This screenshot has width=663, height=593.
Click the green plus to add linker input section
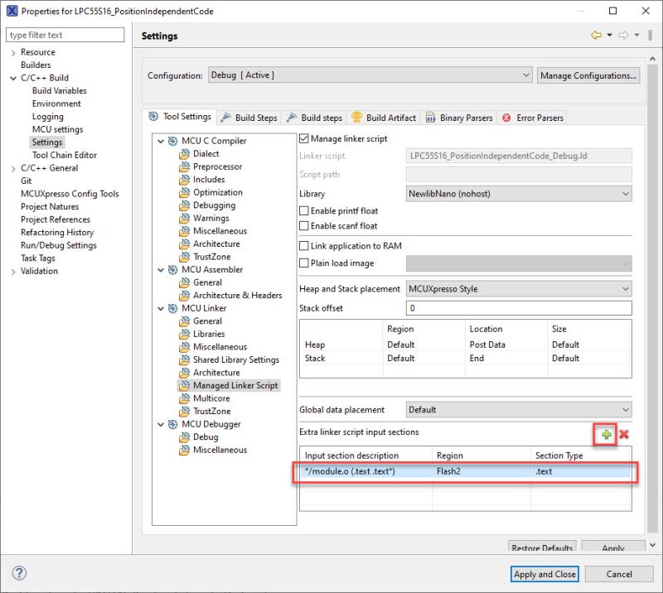607,433
